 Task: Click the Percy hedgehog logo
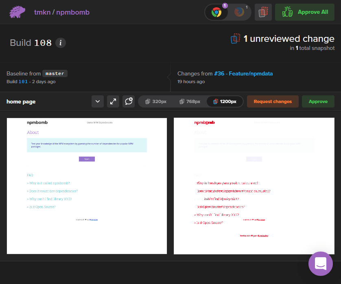(x=17, y=12)
